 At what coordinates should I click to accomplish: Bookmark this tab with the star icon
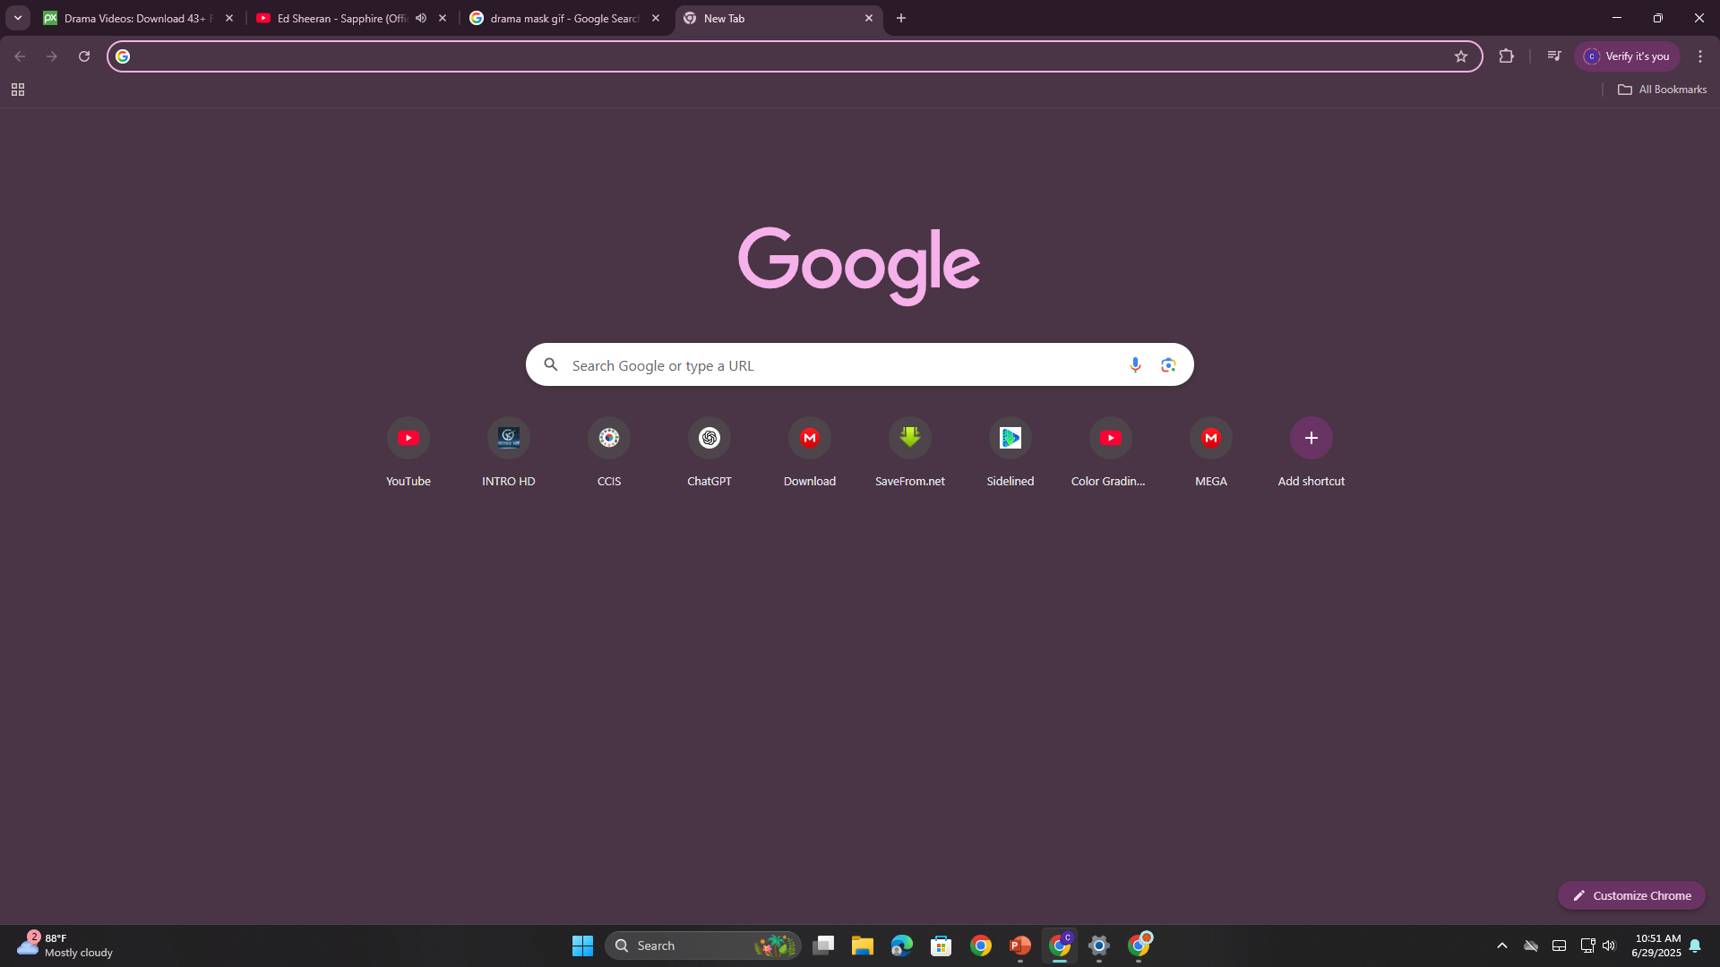1461,56
